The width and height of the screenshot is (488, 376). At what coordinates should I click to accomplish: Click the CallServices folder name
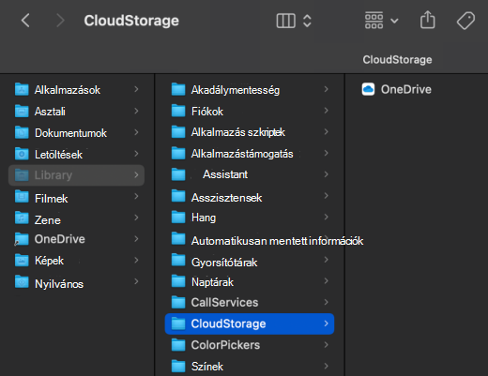224,302
